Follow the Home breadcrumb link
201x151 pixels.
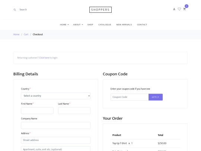pyautogui.click(x=16, y=34)
